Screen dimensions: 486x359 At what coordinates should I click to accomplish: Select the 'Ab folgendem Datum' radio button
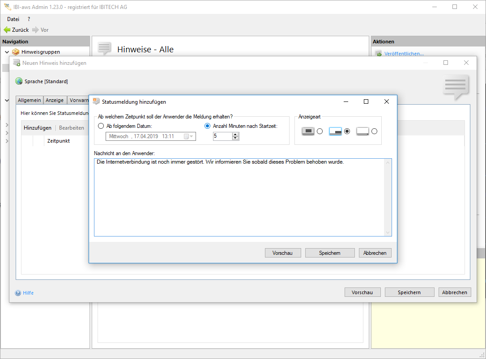(101, 126)
